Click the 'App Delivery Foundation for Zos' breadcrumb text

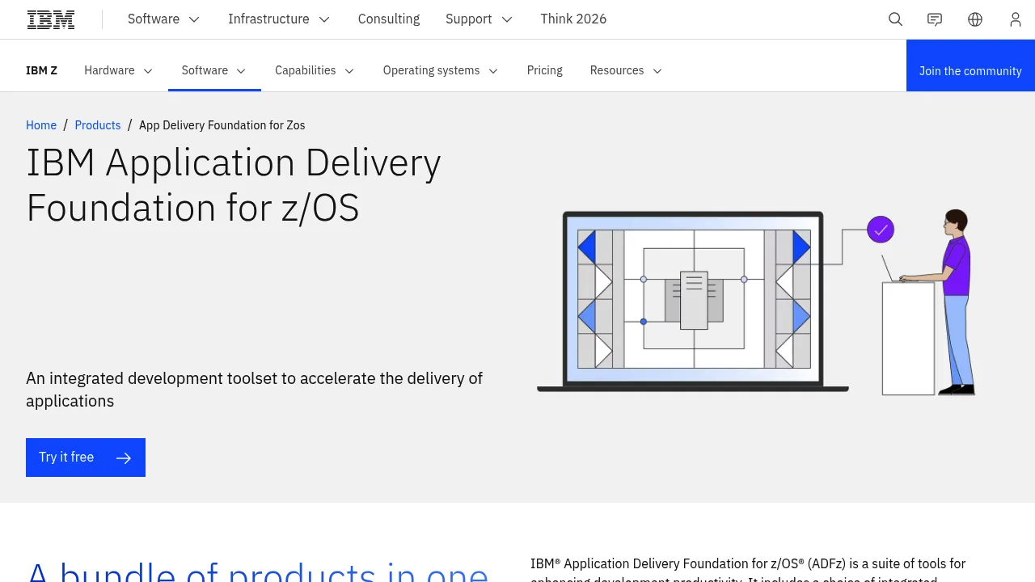pyautogui.click(x=222, y=125)
